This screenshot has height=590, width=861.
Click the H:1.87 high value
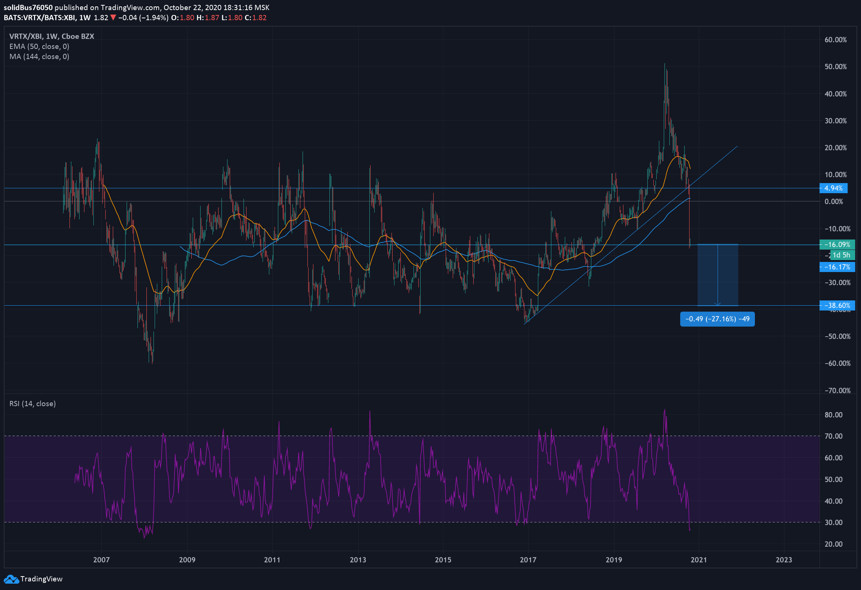point(208,18)
